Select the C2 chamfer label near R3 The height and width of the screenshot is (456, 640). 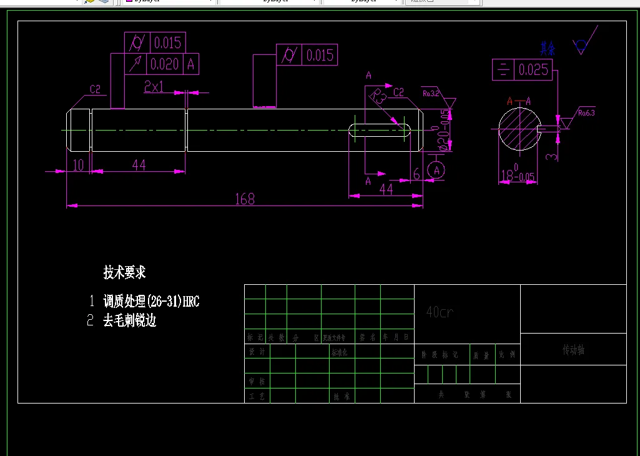(x=398, y=92)
